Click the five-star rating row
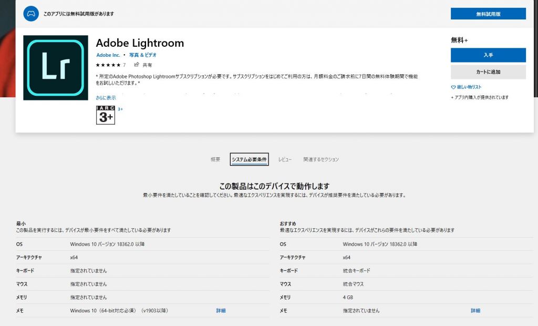Viewport: 538px width, 326px height. [108, 65]
